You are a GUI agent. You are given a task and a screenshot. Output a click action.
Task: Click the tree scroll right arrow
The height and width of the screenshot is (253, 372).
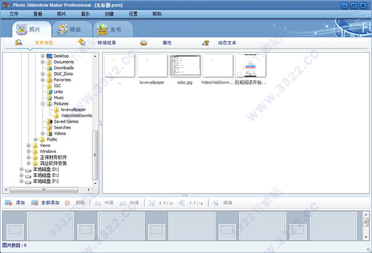click(x=89, y=190)
